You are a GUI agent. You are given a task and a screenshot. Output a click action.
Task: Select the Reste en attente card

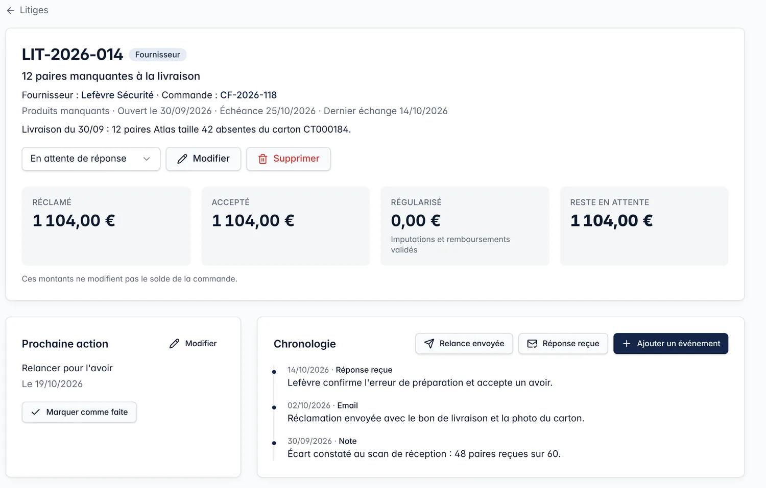pyautogui.click(x=644, y=226)
